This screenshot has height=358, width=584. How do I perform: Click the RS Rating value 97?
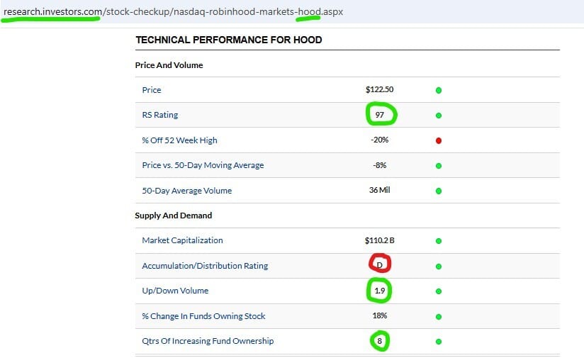click(x=380, y=115)
